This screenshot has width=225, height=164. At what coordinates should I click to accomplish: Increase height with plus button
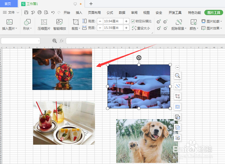pyautogui.click(x=126, y=21)
